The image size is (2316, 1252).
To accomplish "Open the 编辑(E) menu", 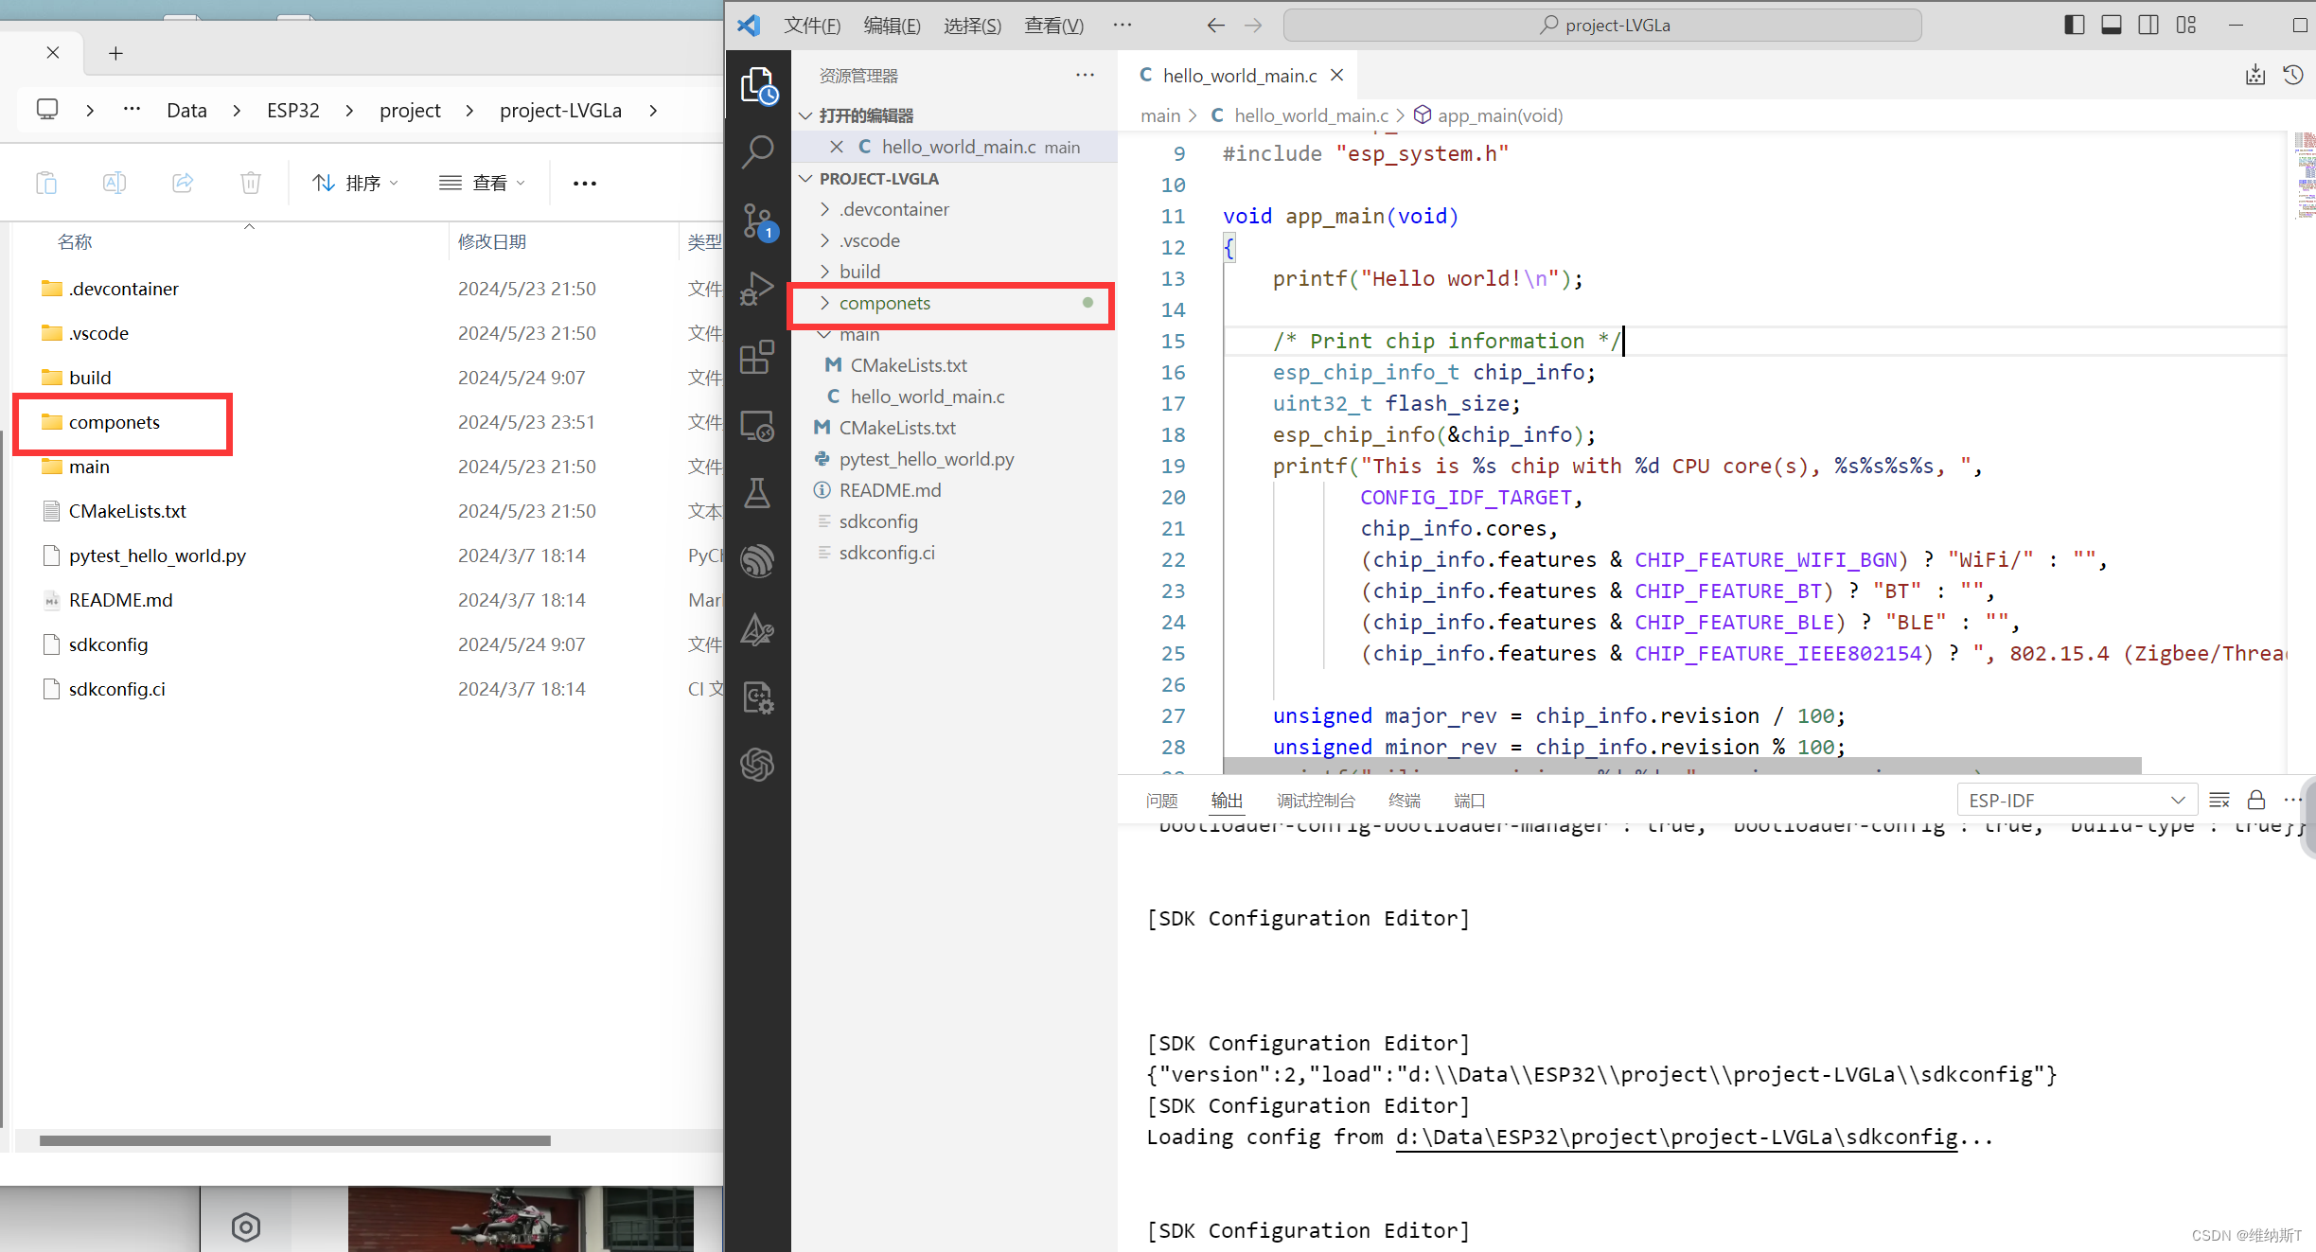I will (892, 26).
